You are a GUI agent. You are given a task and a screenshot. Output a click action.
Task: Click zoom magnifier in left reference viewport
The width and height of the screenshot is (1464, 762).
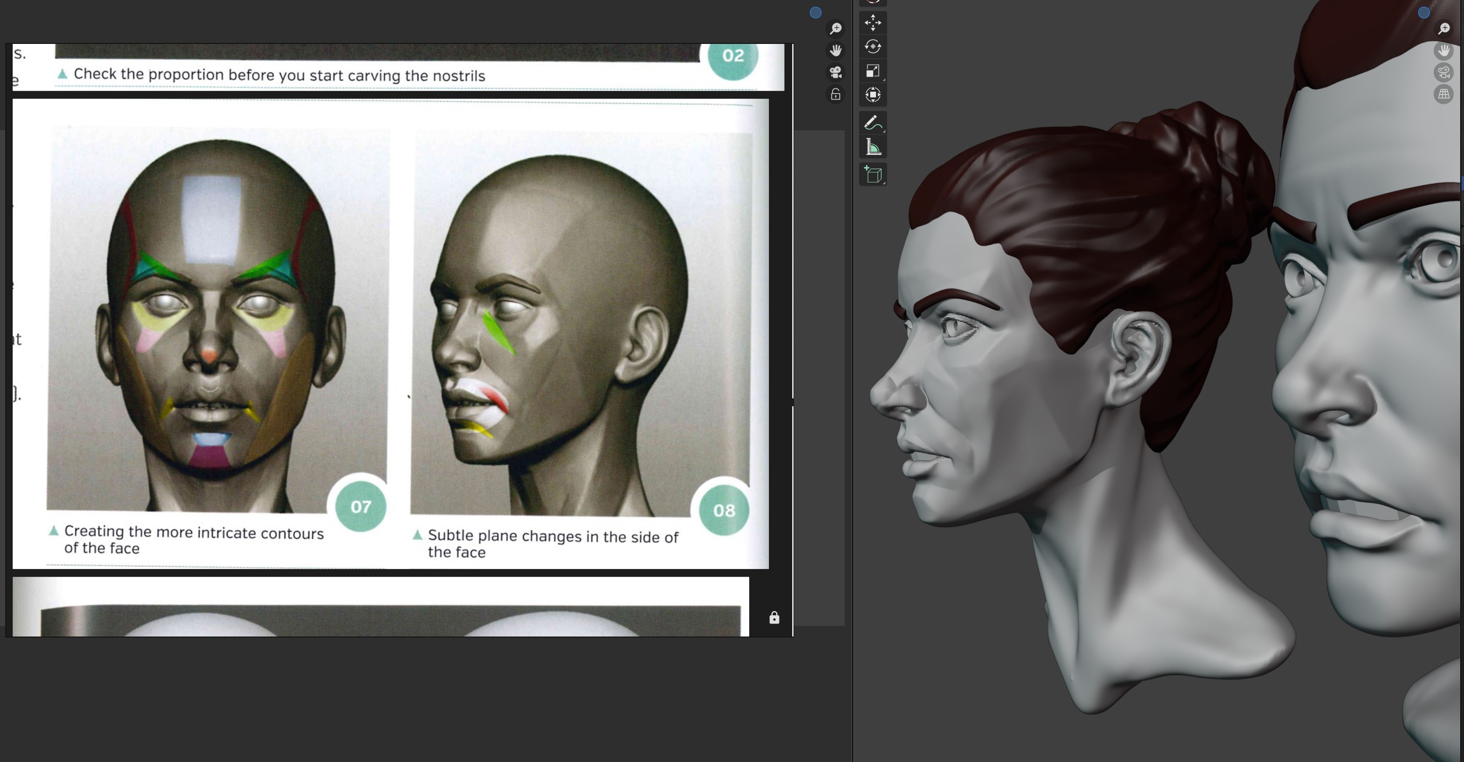(x=835, y=28)
